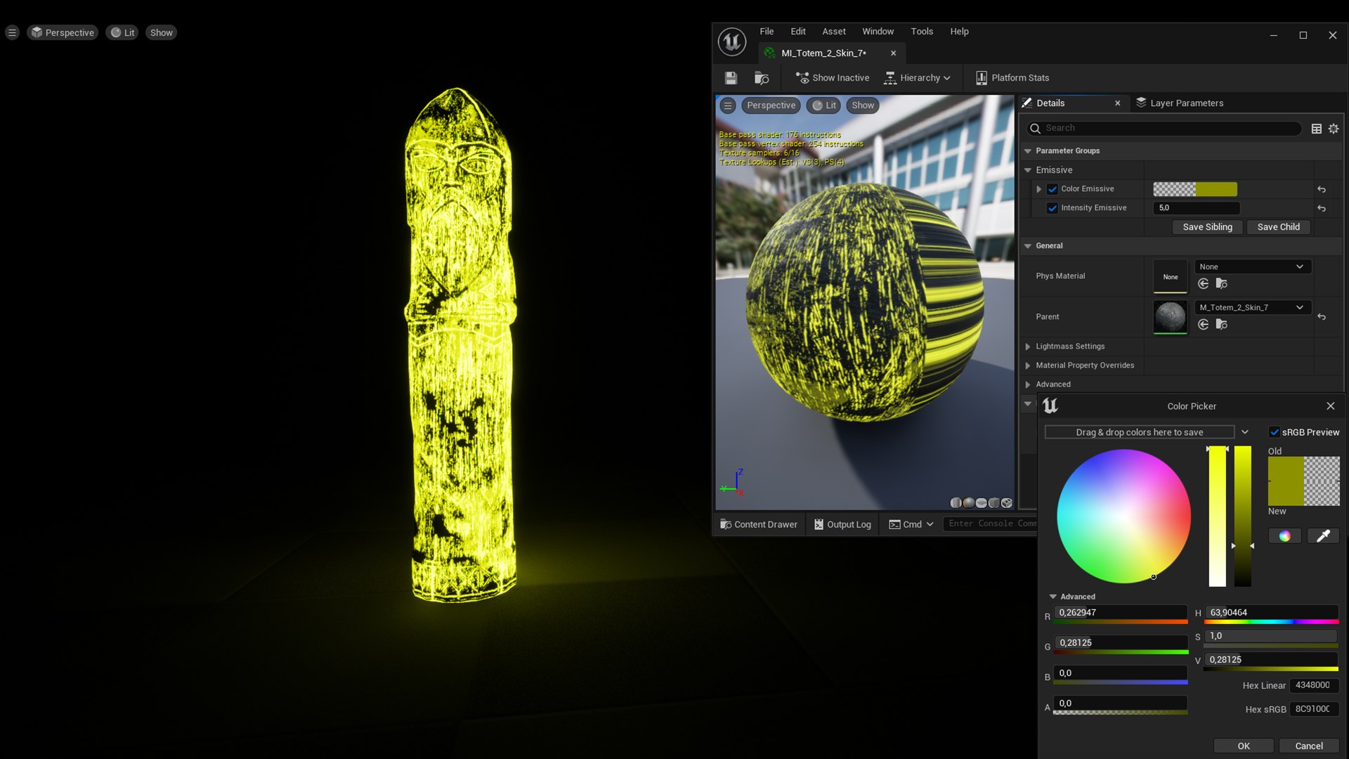Click the Unreal Engine logo in editor window
1349x759 pixels.
pos(731,41)
